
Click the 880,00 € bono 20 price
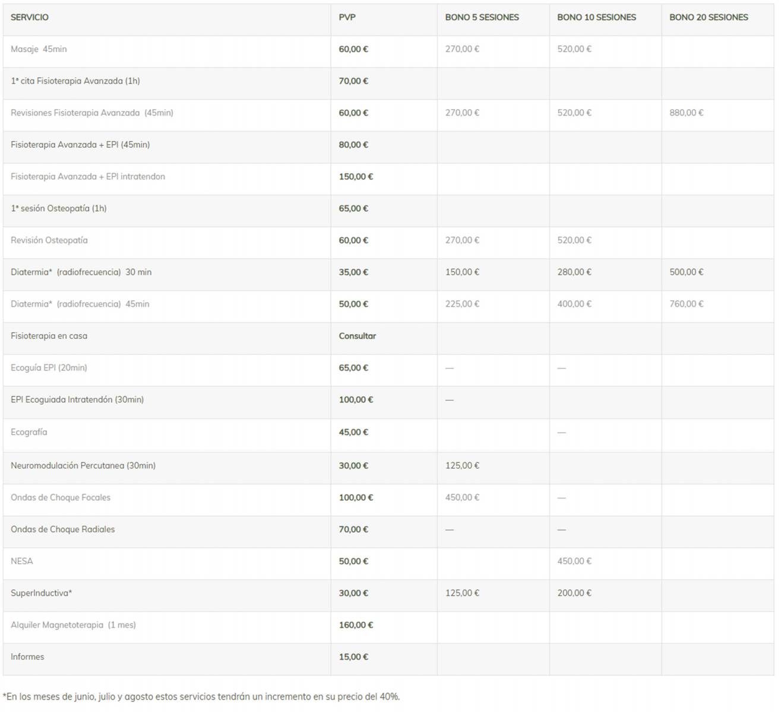[686, 113]
